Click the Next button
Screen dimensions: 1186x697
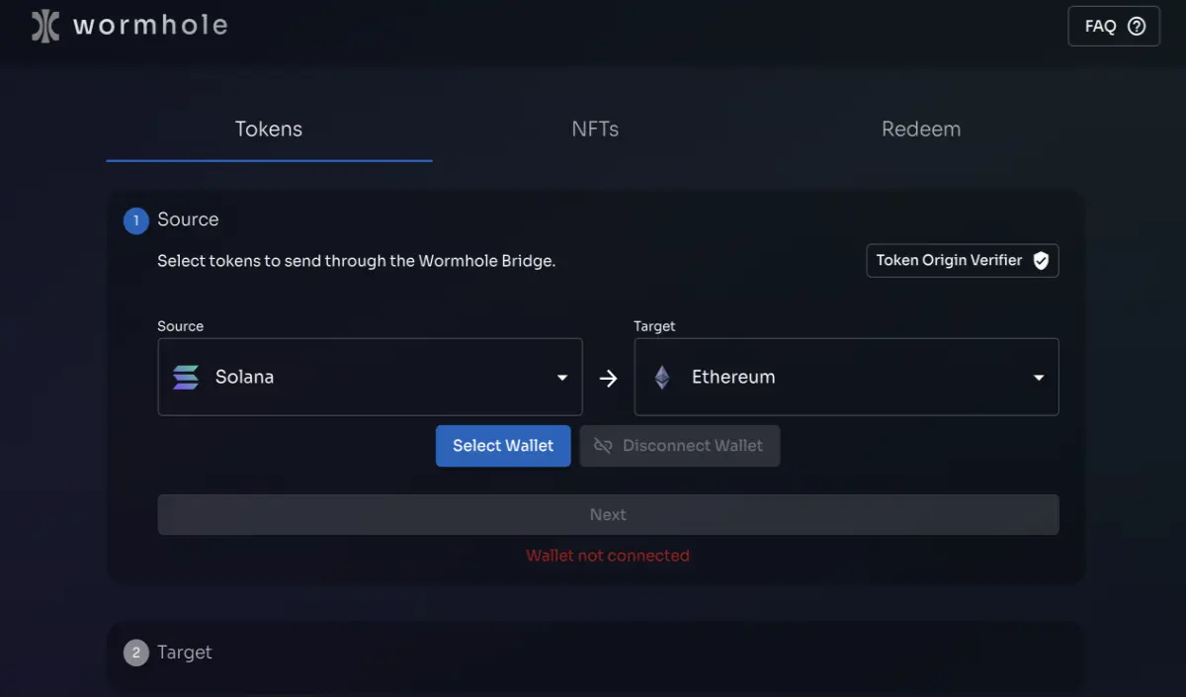[x=608, y=515]
